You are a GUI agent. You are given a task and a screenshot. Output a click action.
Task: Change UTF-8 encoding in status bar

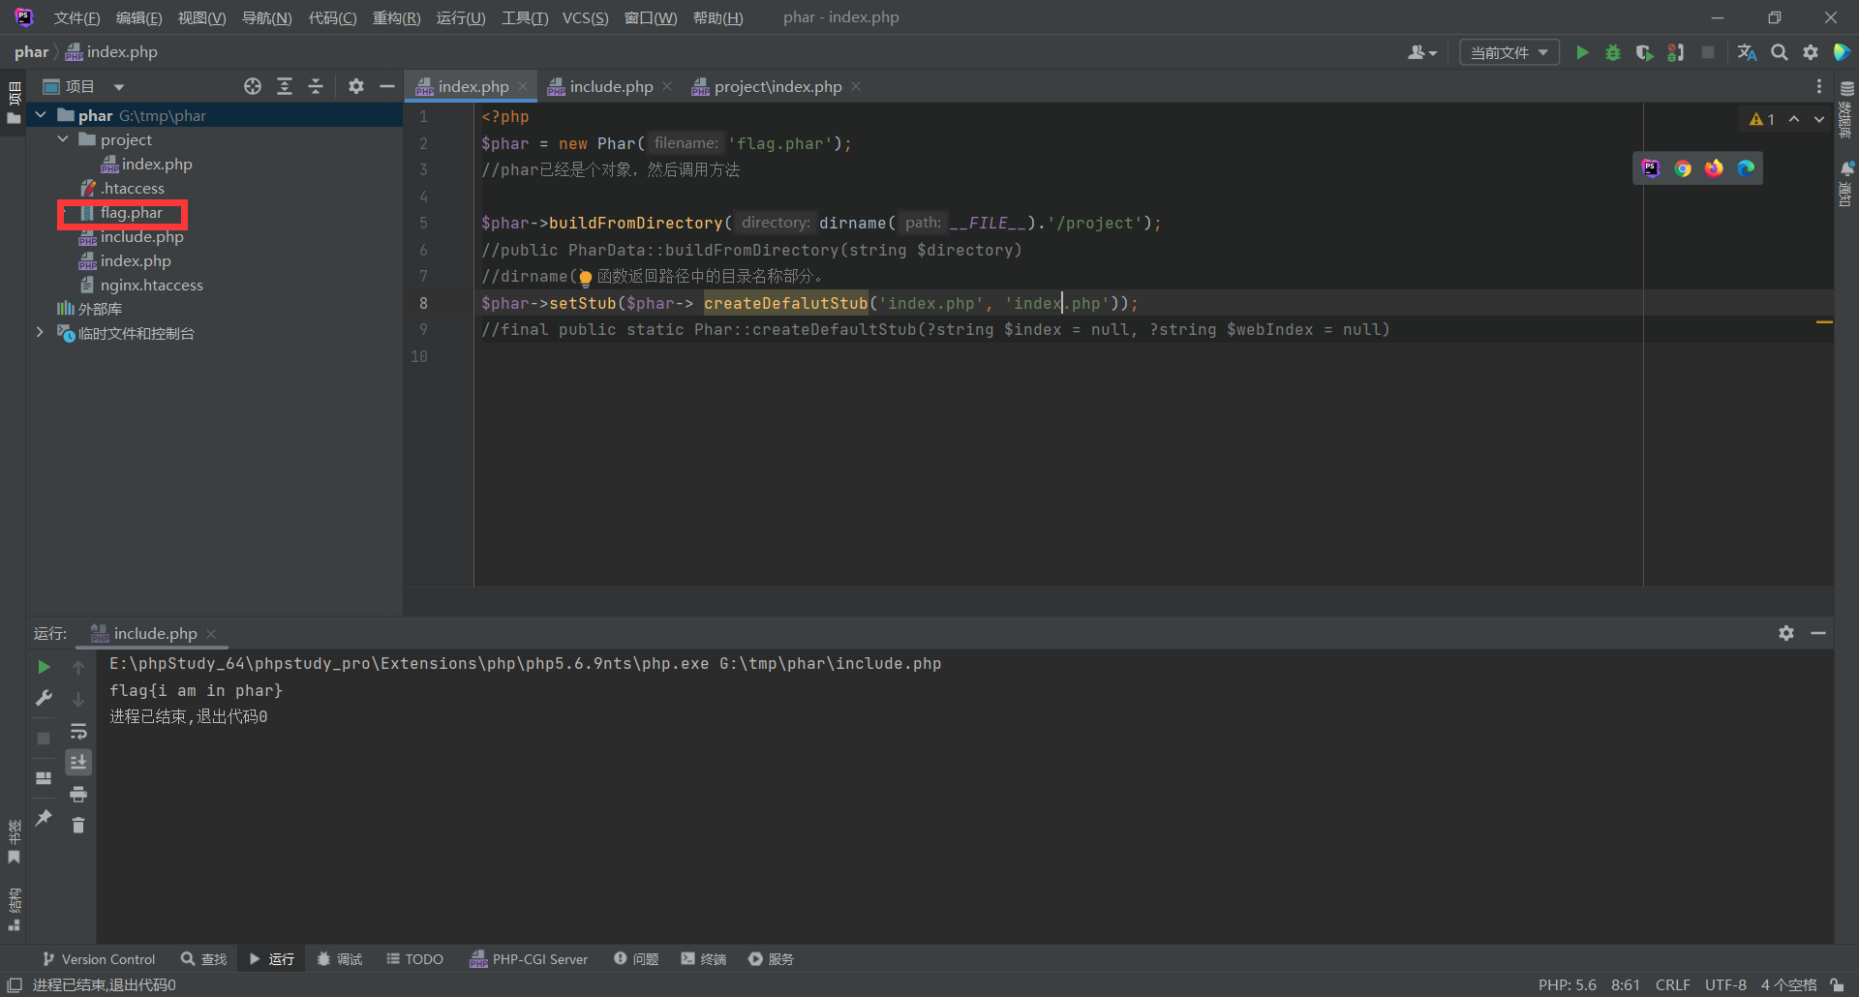(x=1725, y=985)
